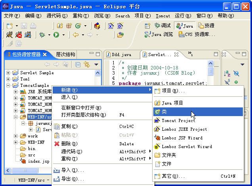Open Java 浏览 perspective

pos(158,34)
